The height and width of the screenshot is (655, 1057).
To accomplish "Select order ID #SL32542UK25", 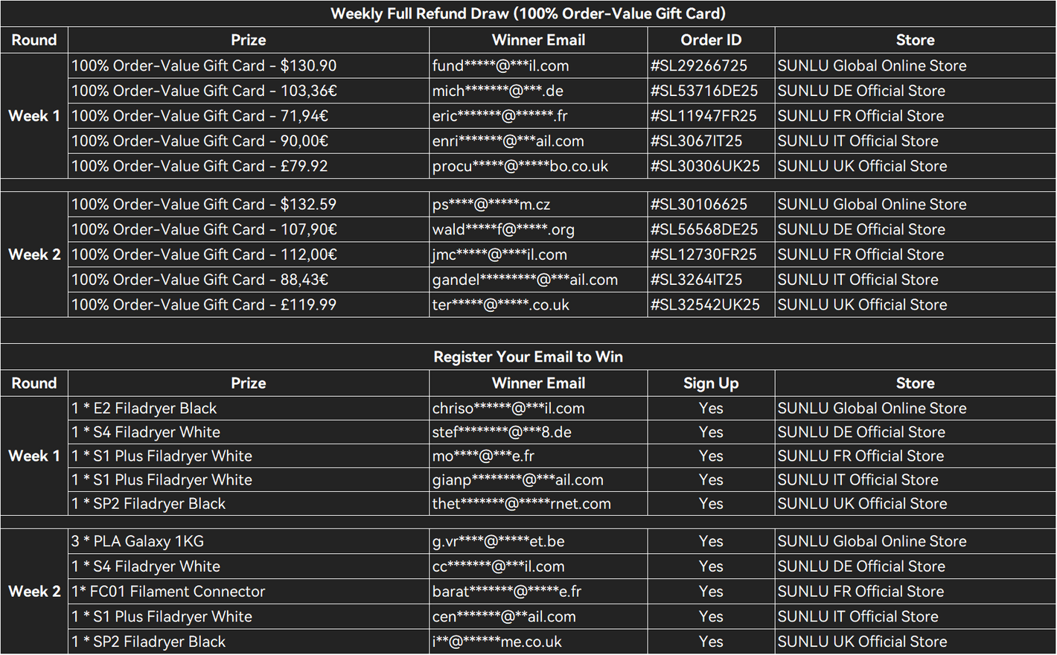I will coord(705,304).
